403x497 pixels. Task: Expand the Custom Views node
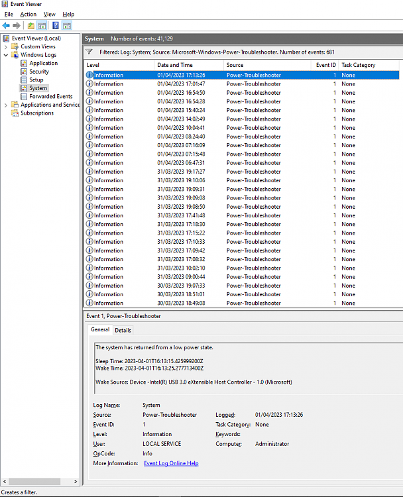(6, 46)
